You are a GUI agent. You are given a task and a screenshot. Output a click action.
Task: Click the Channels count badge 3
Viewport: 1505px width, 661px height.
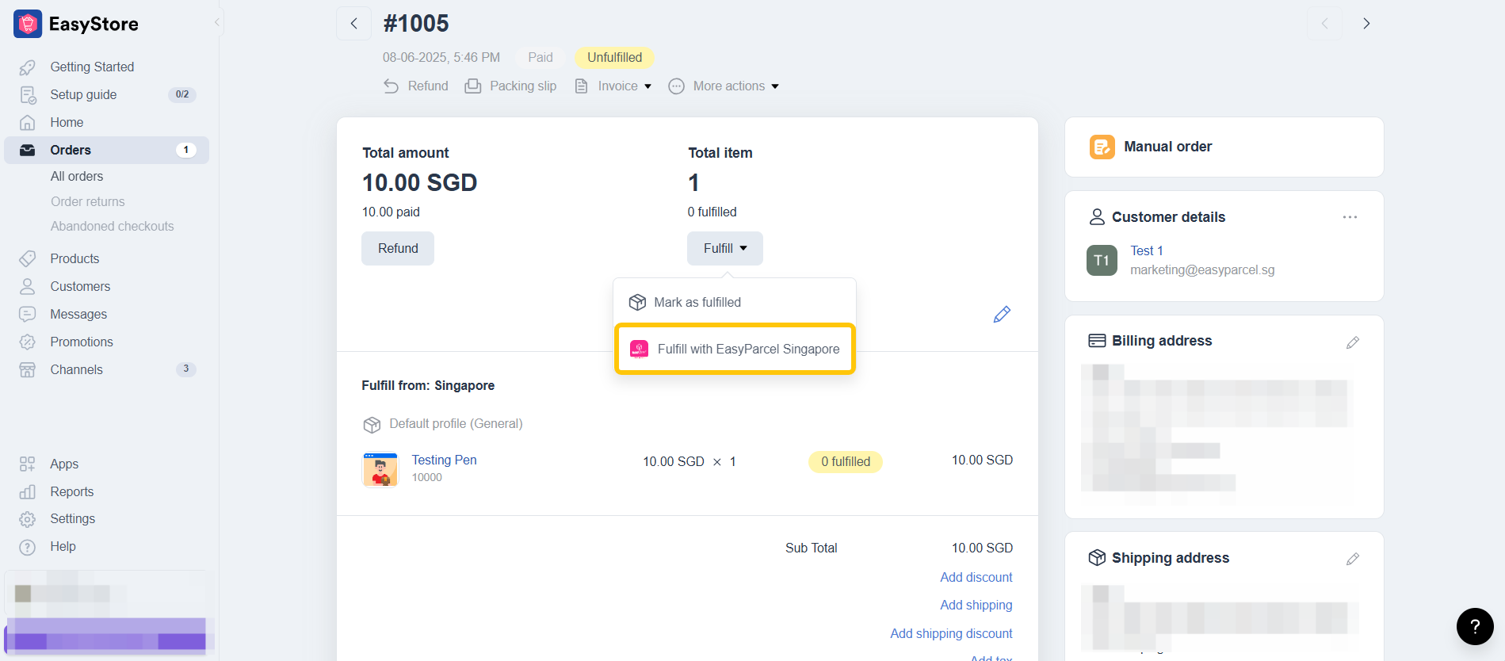tap(186, 369)
